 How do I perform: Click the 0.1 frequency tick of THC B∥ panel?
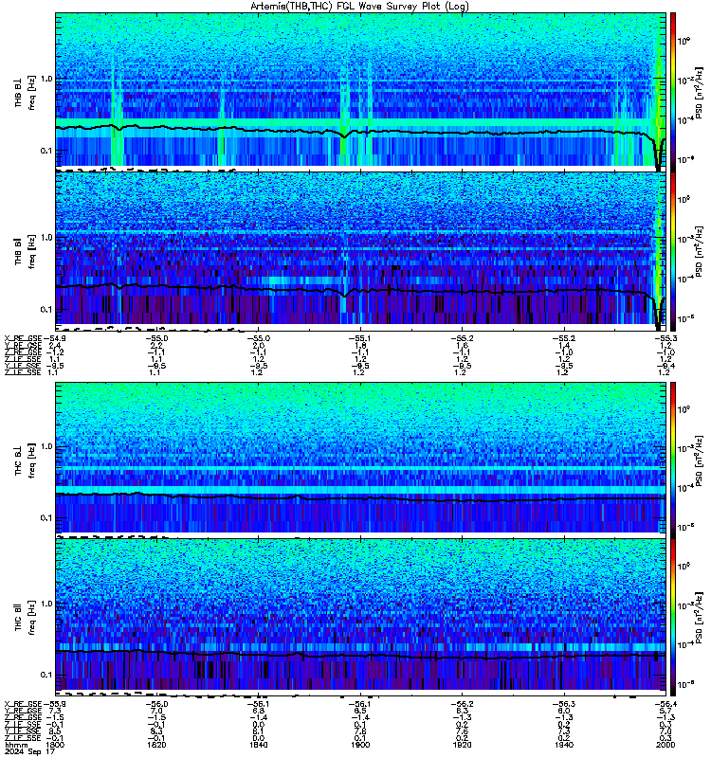tap(46, 675)
